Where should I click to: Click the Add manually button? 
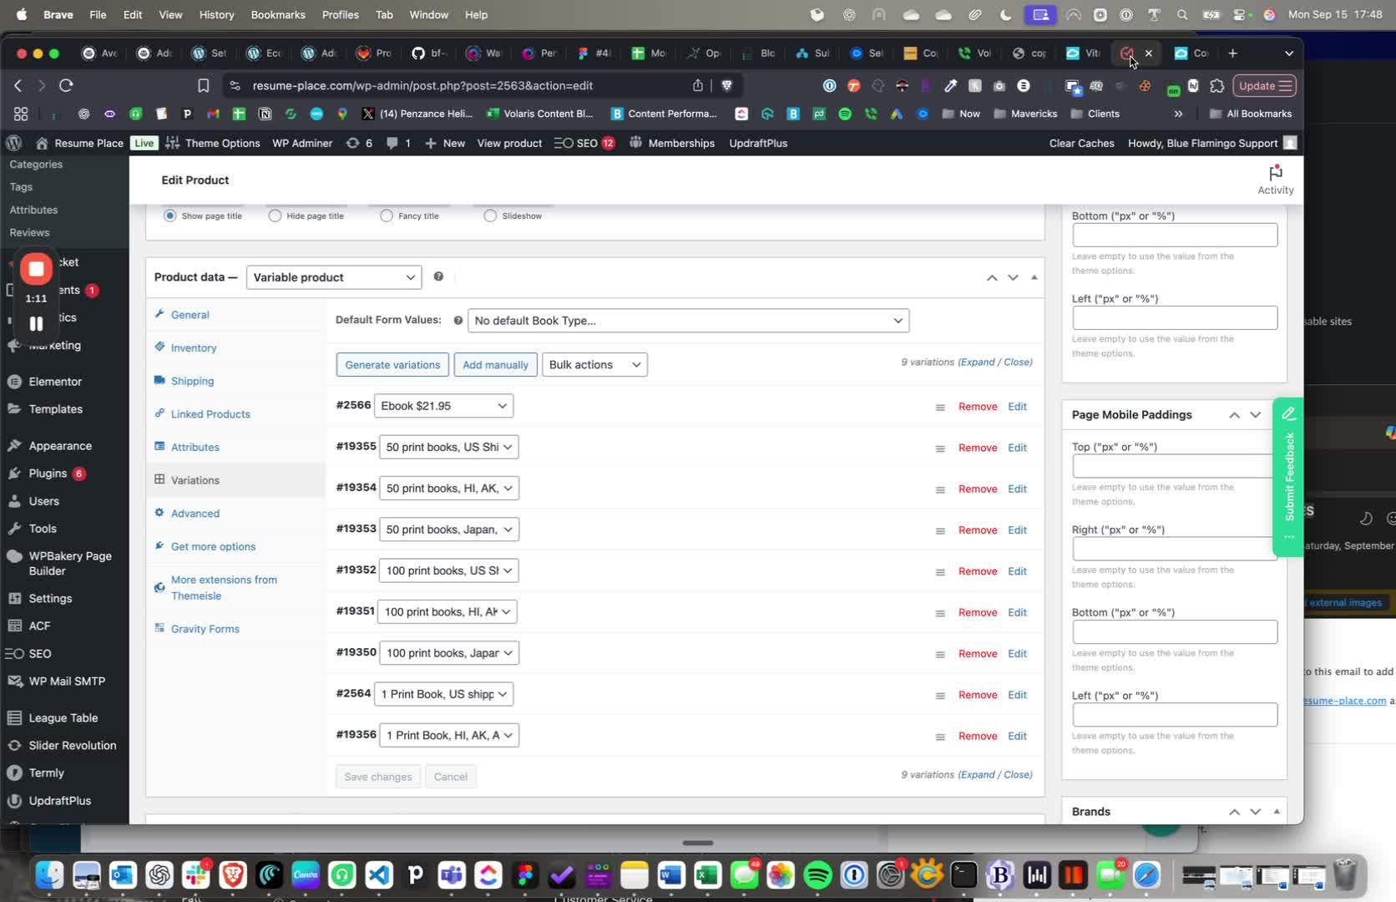click(x=495, y=365)
